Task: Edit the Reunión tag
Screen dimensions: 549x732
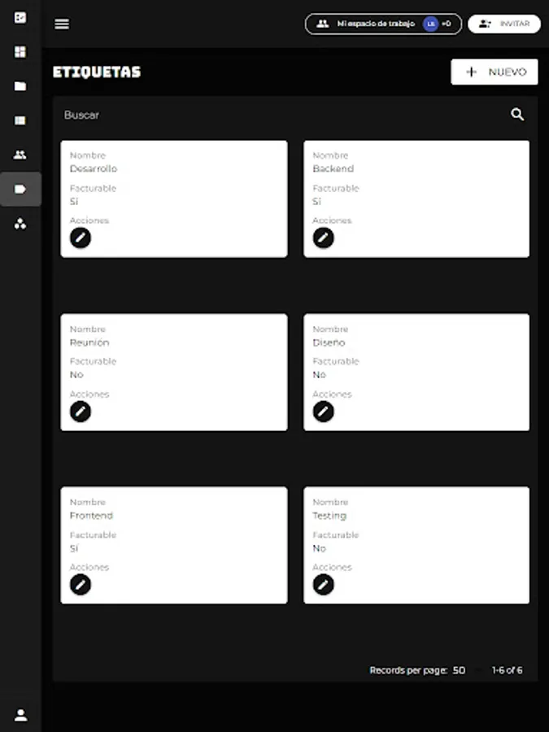Action: click(81, 412)
